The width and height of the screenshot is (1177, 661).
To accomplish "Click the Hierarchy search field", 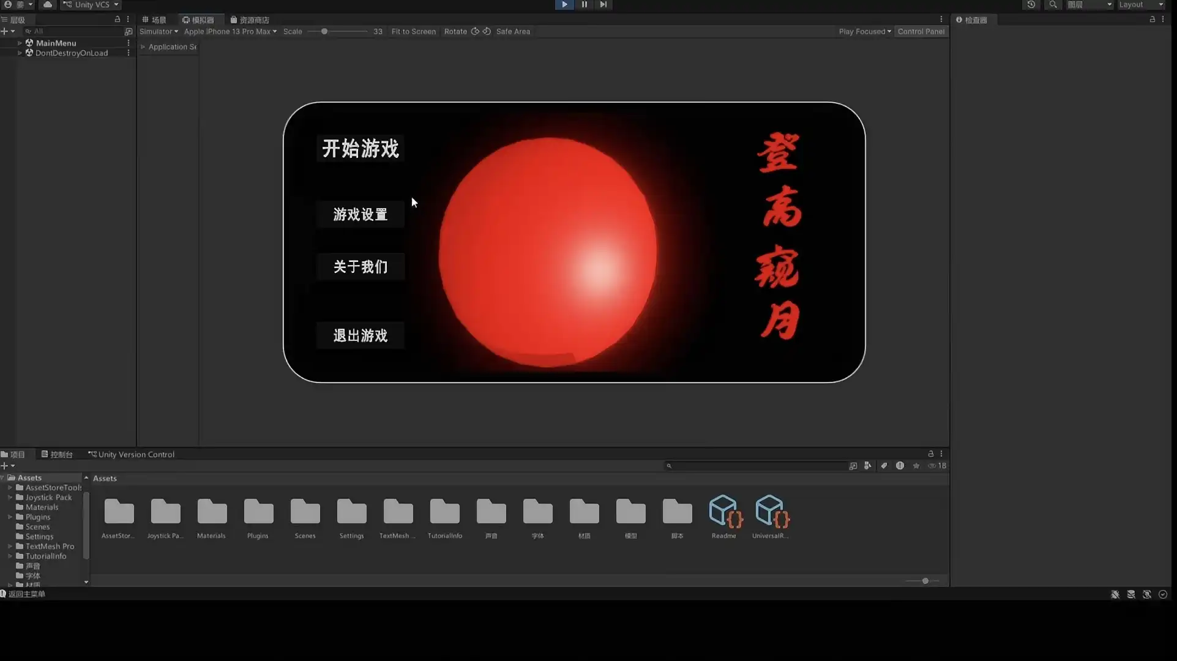I will point(72,31).
